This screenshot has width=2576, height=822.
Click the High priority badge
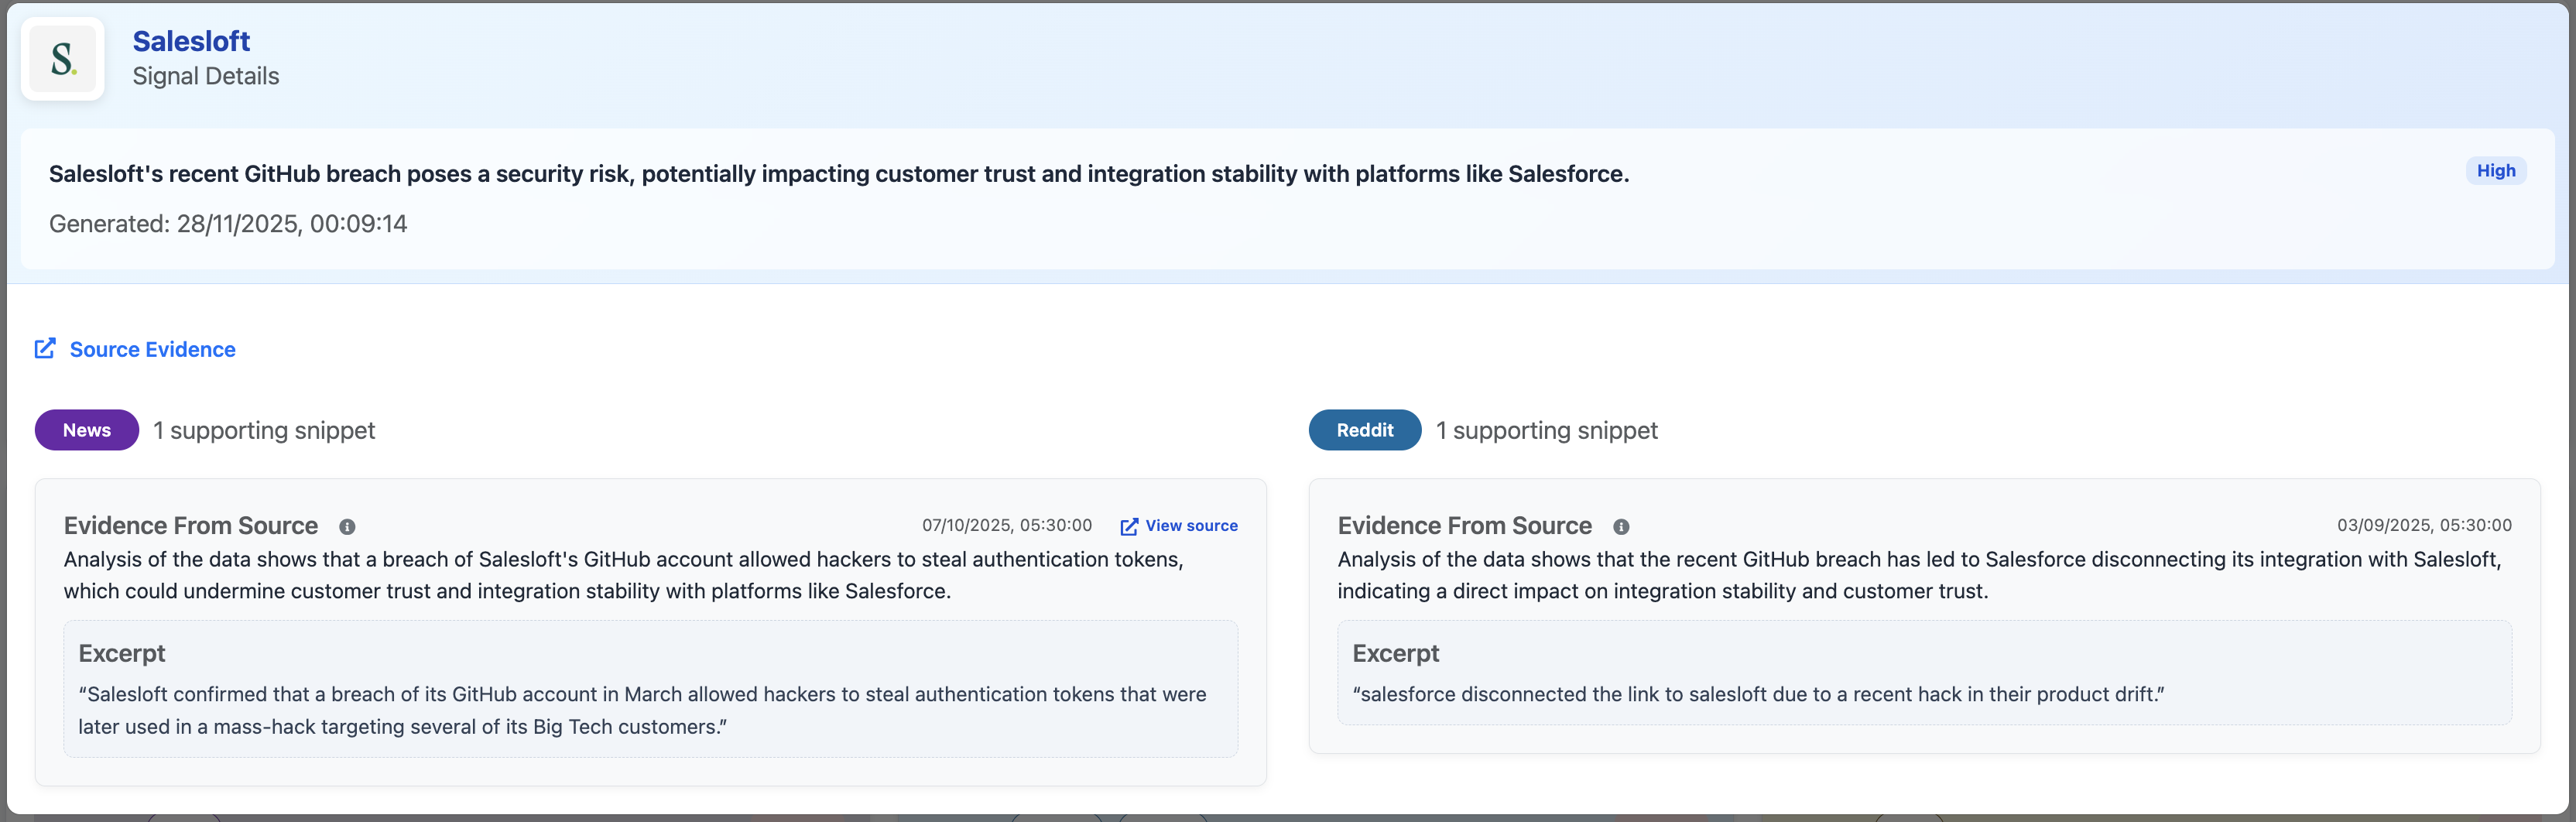2495,171
